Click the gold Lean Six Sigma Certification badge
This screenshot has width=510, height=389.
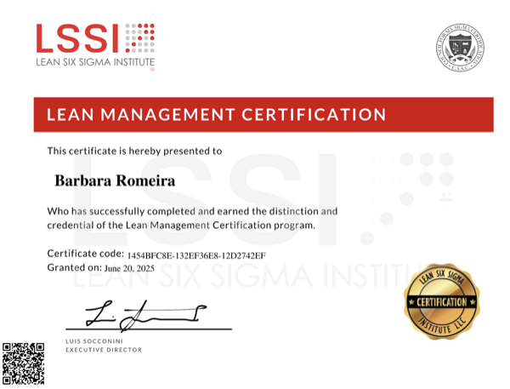point(442,301)
